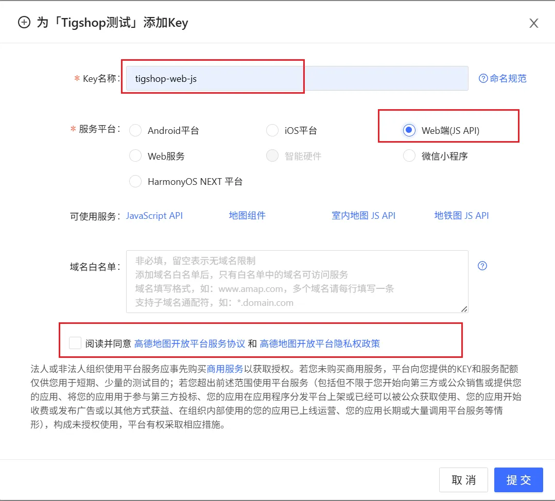The height and width of the screenshot is (501, 555).
Task: Open 高德地图开放平台隐私权政策 link
Action: [x=320, y=343]
